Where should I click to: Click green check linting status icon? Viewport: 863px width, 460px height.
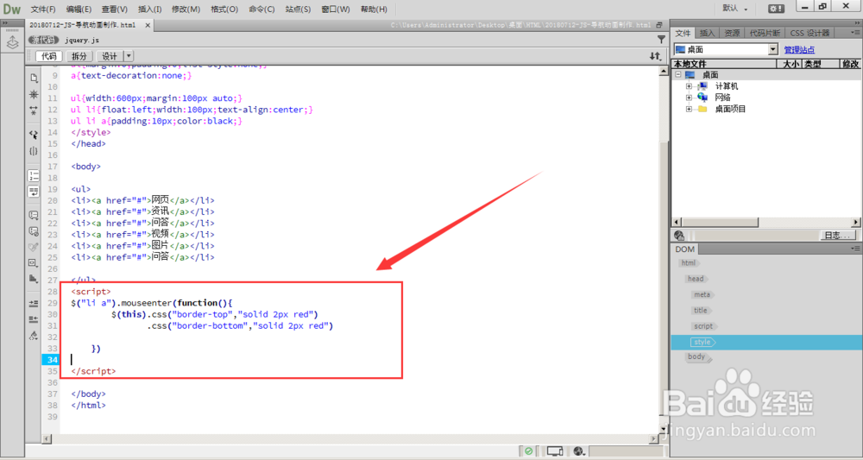[528, 451]
